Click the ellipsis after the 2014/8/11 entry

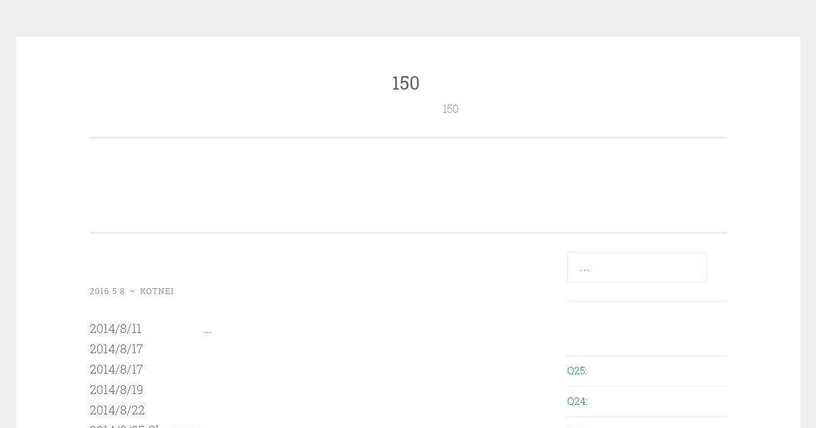coord(207,330)
